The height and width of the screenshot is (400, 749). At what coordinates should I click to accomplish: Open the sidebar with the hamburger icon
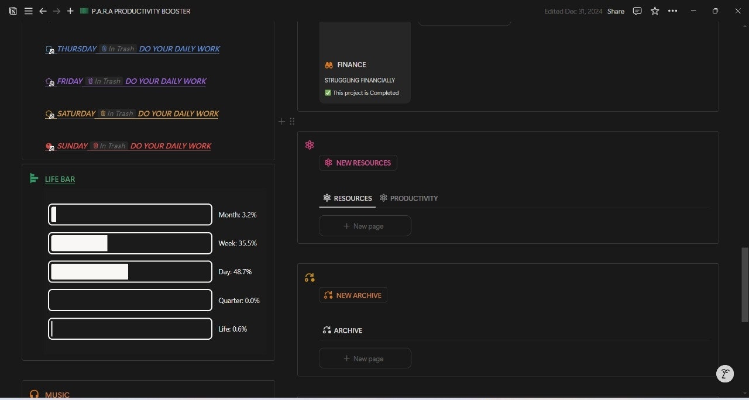pos(28,11)
